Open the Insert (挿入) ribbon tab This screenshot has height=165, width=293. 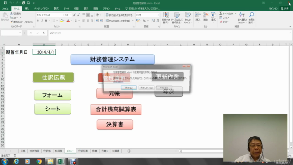27,9
